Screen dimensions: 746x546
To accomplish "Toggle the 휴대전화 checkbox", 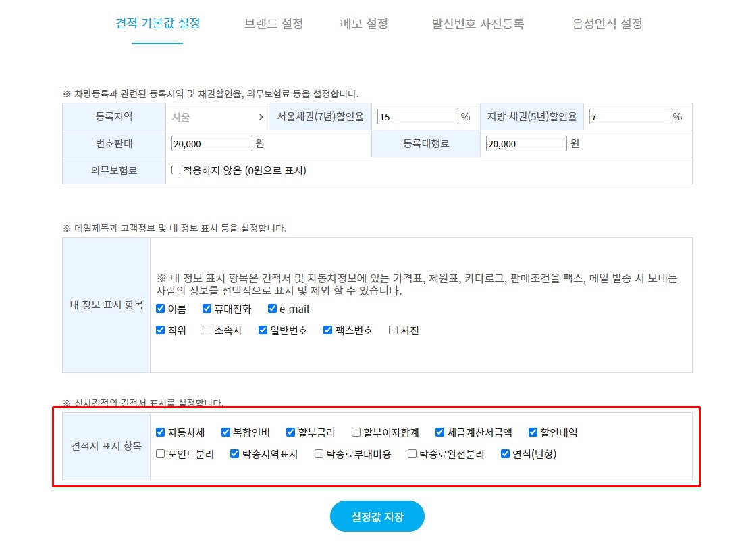I will 207,309.
